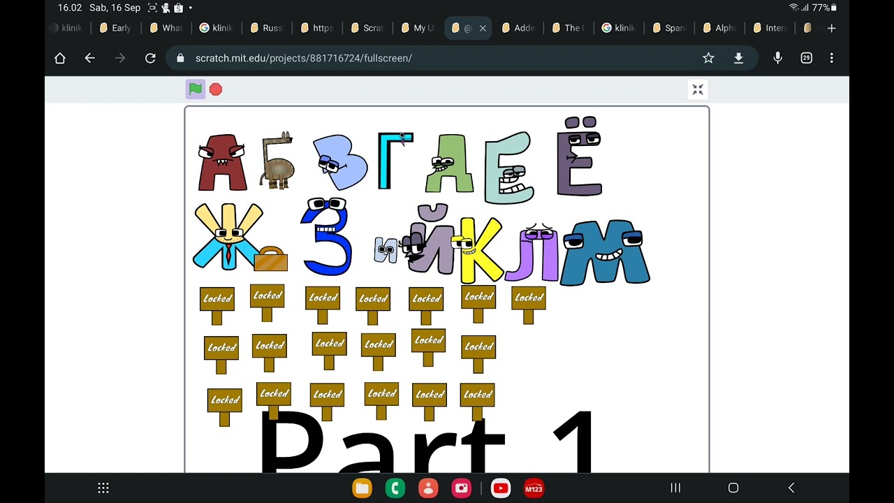Open the Android app drawer grid
Screen dimensions: 894x503
(x=103, y=488)
